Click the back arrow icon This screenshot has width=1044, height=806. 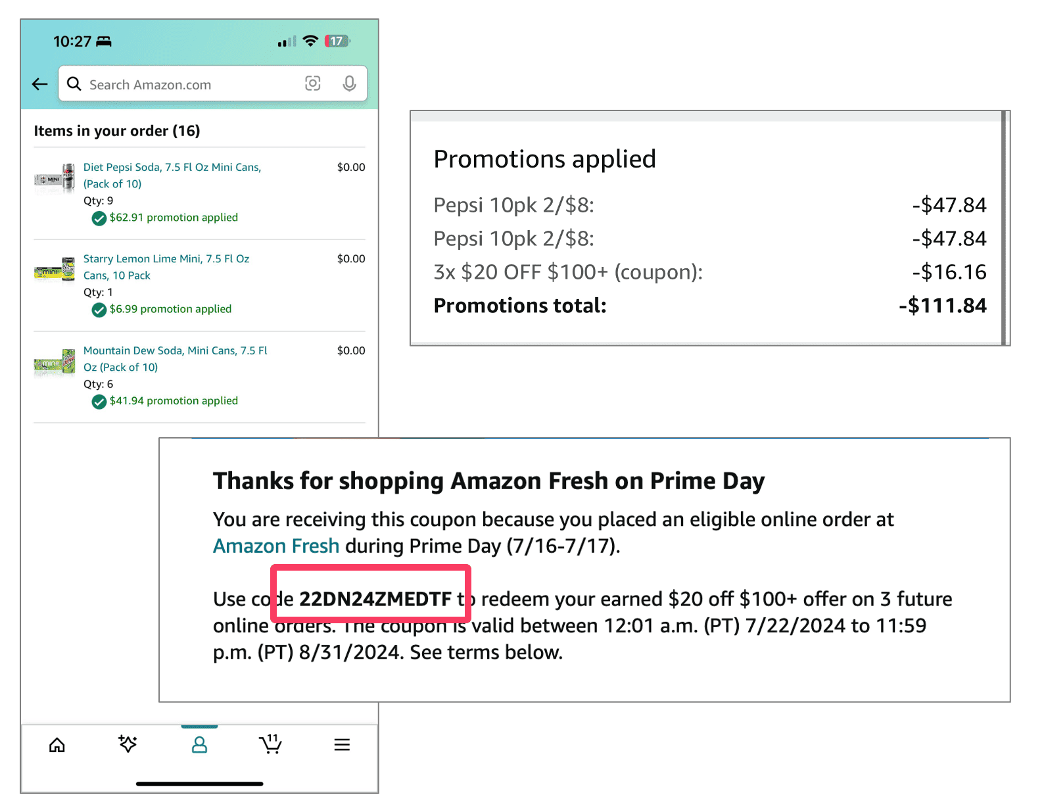tap(39, 83)
